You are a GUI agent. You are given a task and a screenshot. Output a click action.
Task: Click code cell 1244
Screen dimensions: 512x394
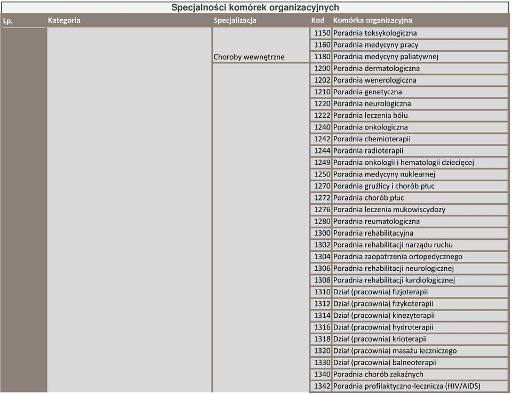point(321,150)
